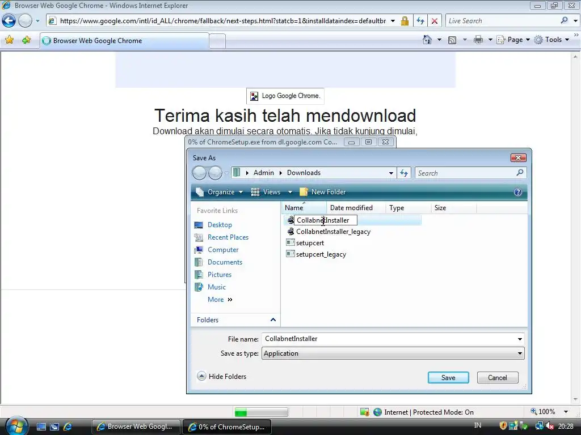Screen dimensions: 581x435
Task: Click the Home icon in IE command bar
Action: (x=427, y=40)
